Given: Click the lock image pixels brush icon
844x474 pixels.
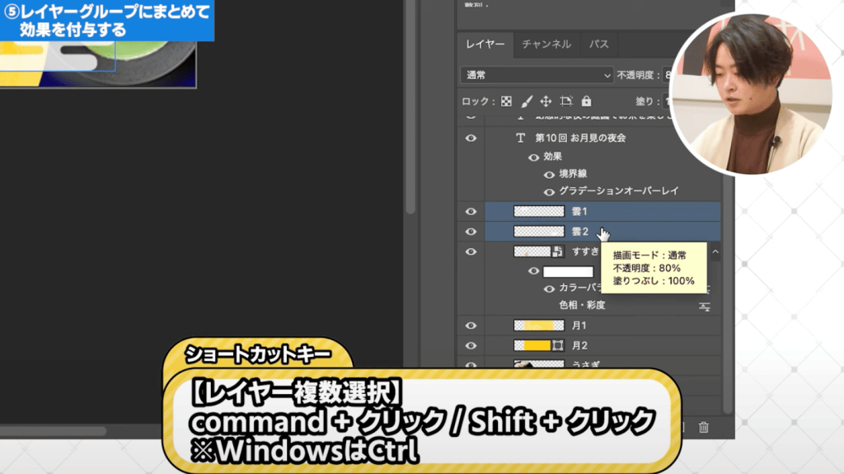Looking at the screenshot, I should click(527, 101).
